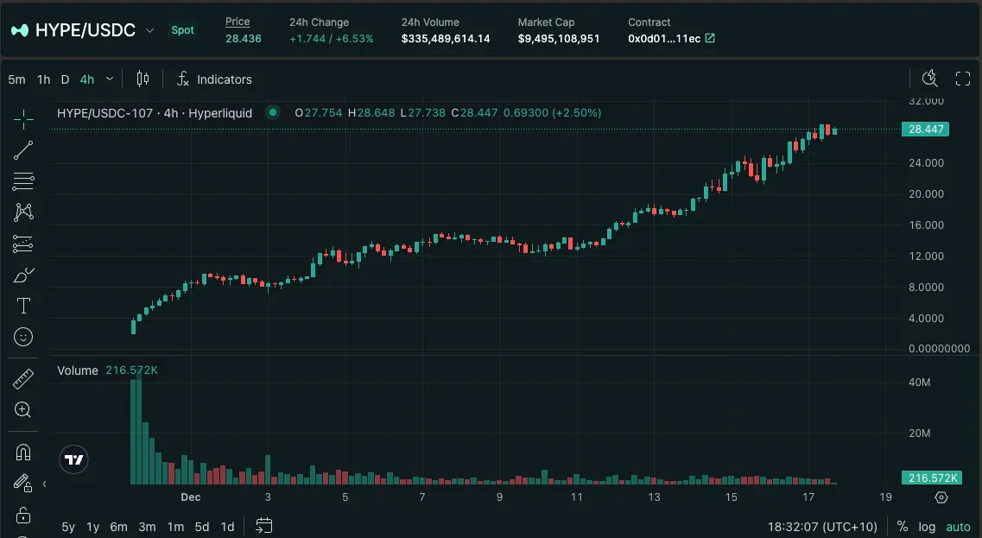Select the ruler measure tool
Viewport: 982px width, 538px height.
[x=23, y=379]
